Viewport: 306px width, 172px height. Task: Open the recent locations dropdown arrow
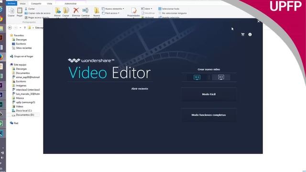(21, 28)
